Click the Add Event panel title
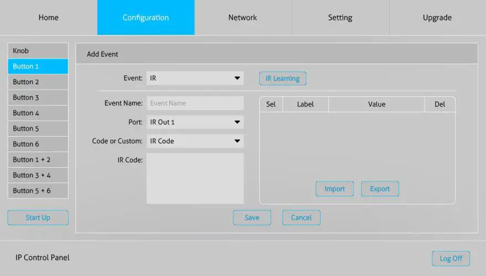The image size is (486, 276). (x=102, y=54)
